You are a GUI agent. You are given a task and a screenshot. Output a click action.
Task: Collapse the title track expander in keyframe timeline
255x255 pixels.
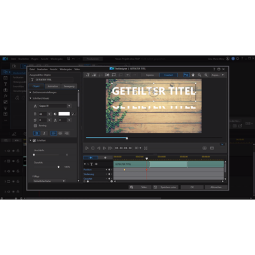(x=85, y=164)
